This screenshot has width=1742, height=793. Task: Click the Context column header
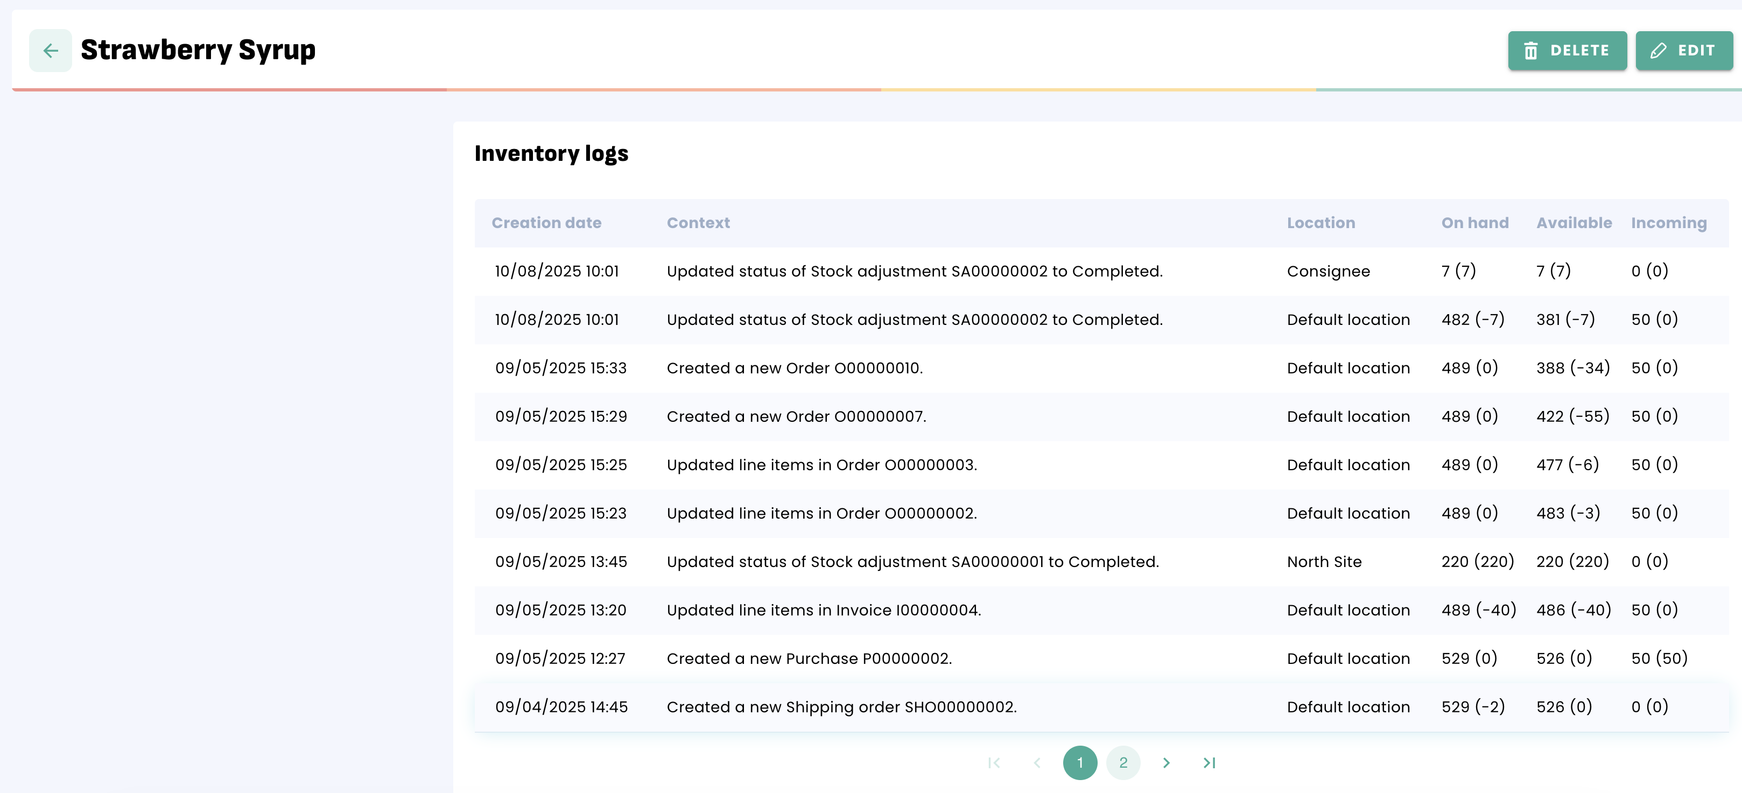698,223
